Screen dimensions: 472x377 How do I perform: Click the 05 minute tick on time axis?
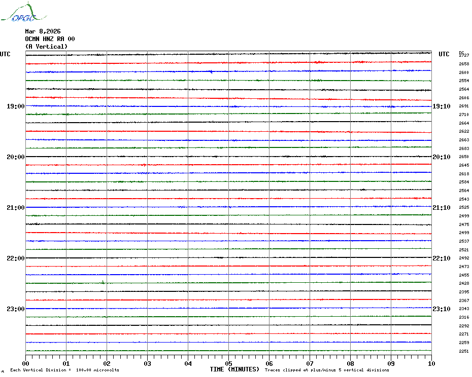pyautogui.click(x=228, y=363)
